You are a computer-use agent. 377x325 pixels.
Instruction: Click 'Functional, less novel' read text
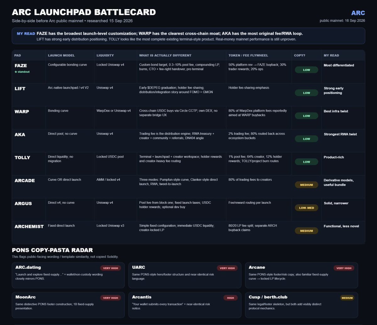pos(341,226)
